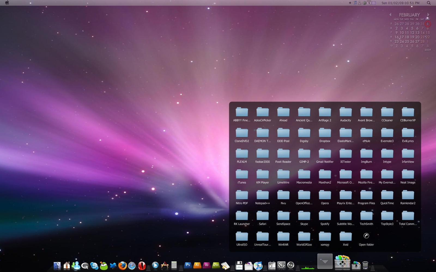The image size is (436, 272).
Task: Launch Firefox from the dock
Action: [x=122, y=265]
